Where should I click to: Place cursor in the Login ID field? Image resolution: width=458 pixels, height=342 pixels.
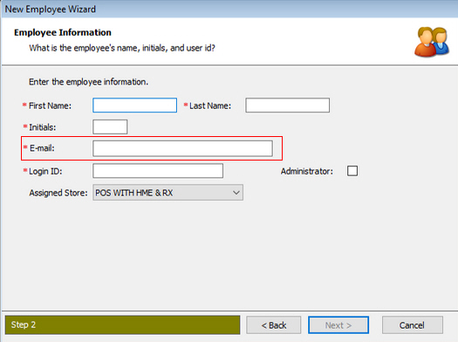pyautogui.click(x=158, y=170)
